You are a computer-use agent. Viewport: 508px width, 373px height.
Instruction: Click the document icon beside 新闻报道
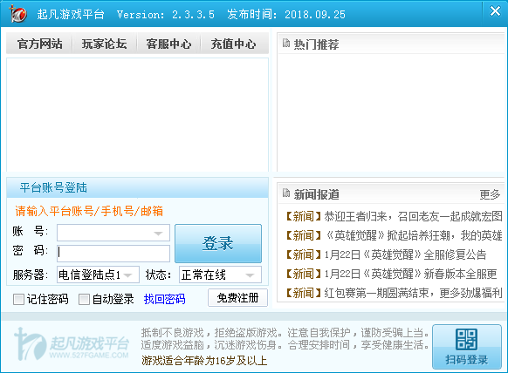pos(286,193)
